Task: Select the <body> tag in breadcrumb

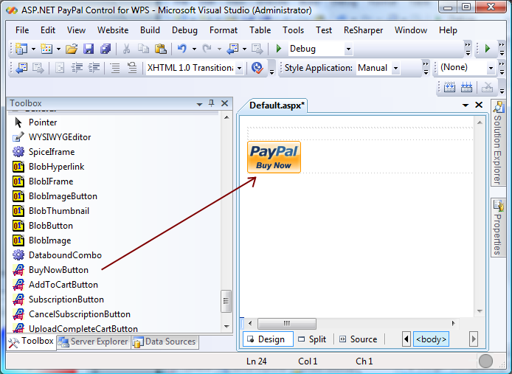Action: [x=430, y=339]
